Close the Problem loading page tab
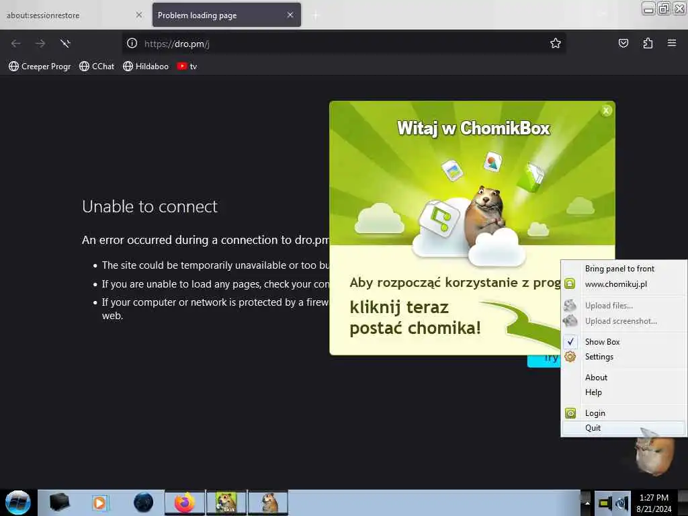The width and height of the screenshot is (688, 516). (290, 15)
